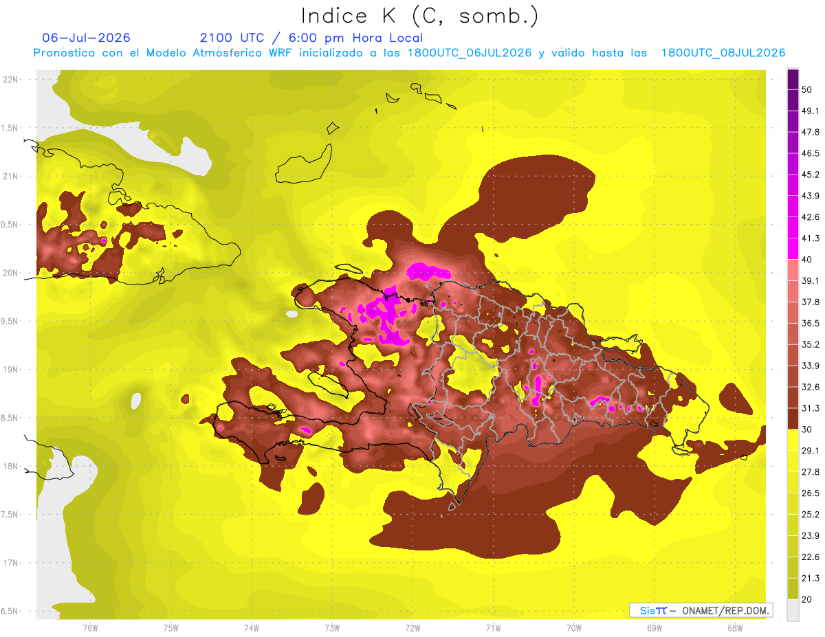Click the grey swatch below the 20 label

pyautogui.click(x=793, y=610)
